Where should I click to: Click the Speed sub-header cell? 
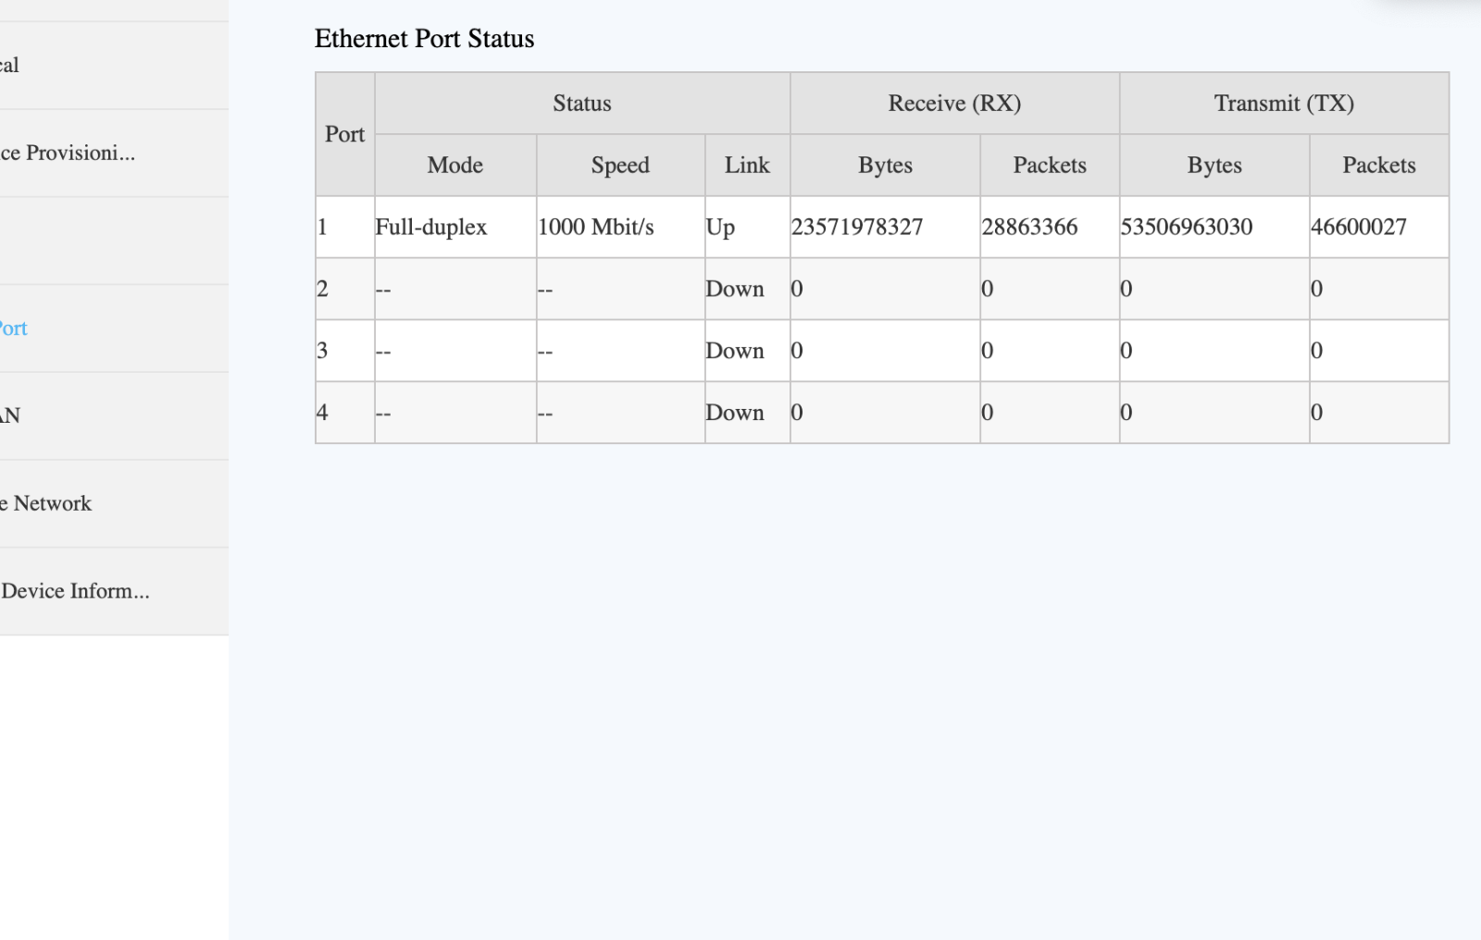(x=620, y=166)
